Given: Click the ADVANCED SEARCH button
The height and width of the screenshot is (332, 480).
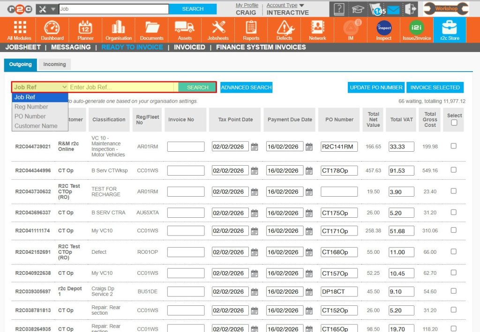Looking at the screenshot, I should 246,87.
